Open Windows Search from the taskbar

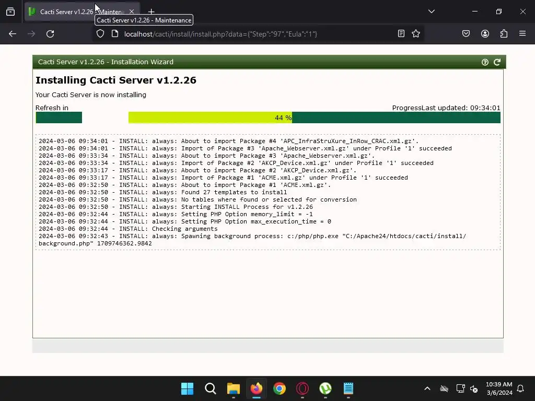(x=210, y=388)
